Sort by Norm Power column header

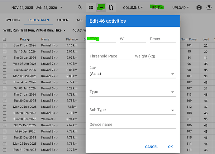tap(189, 39)
